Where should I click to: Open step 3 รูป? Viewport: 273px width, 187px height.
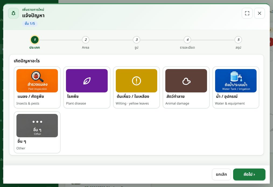(x=136, y=40)
